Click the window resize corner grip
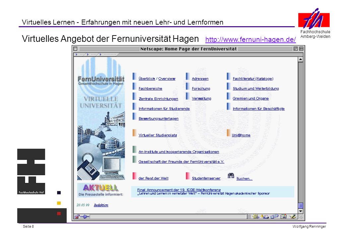Image resolution: width=345 pixels, height=239 pixels. click(301, 217)
